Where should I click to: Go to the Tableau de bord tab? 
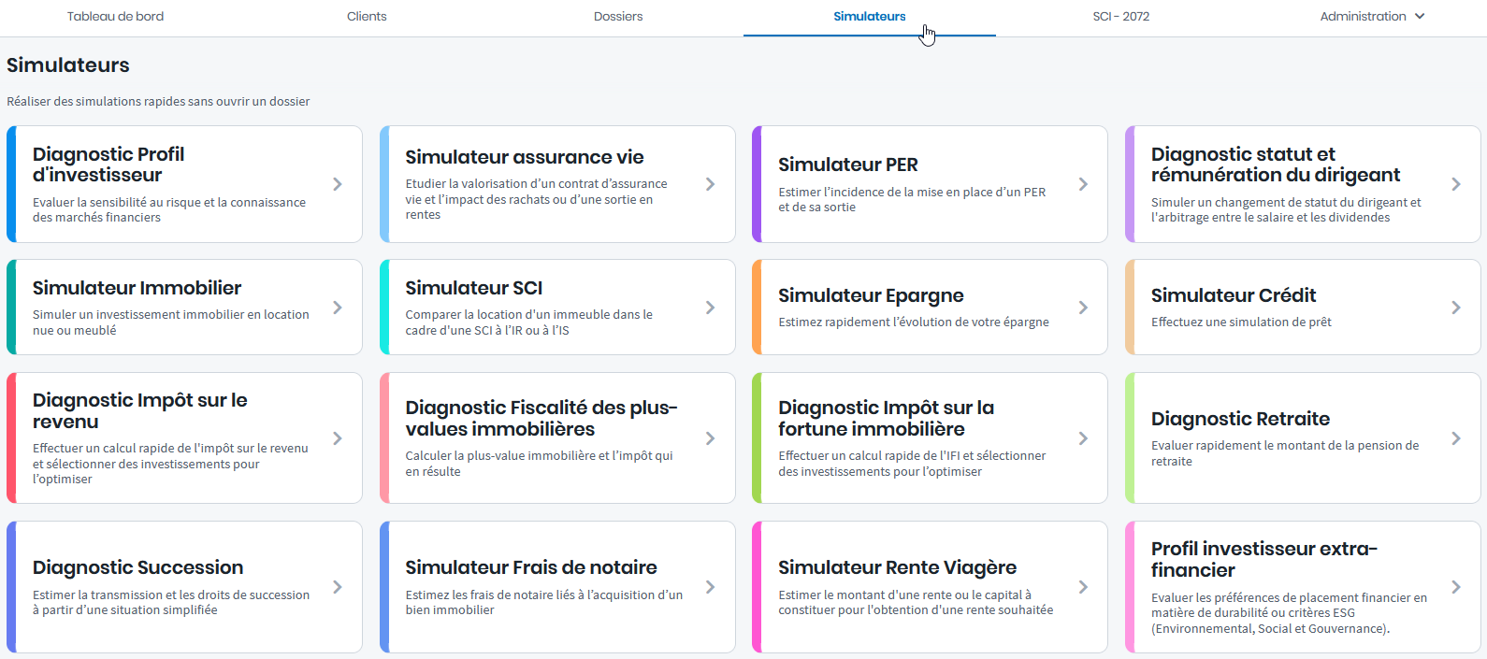coord(115,17)
